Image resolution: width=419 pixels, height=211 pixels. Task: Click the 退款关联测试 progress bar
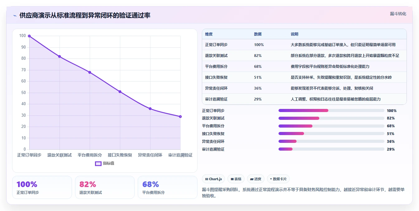(331, 118)
